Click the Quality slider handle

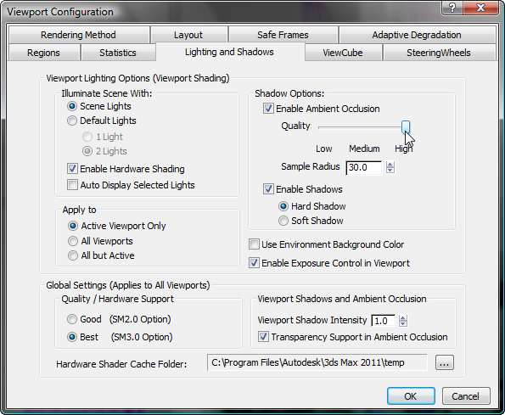(406, 126)
